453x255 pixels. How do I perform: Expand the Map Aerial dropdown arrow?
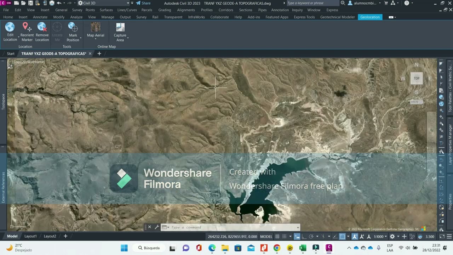pos(96,39)
